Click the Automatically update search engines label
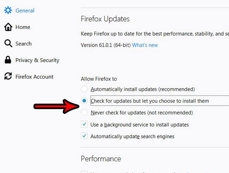The height and width of the screenshot is (173, 229). [132, 136]
